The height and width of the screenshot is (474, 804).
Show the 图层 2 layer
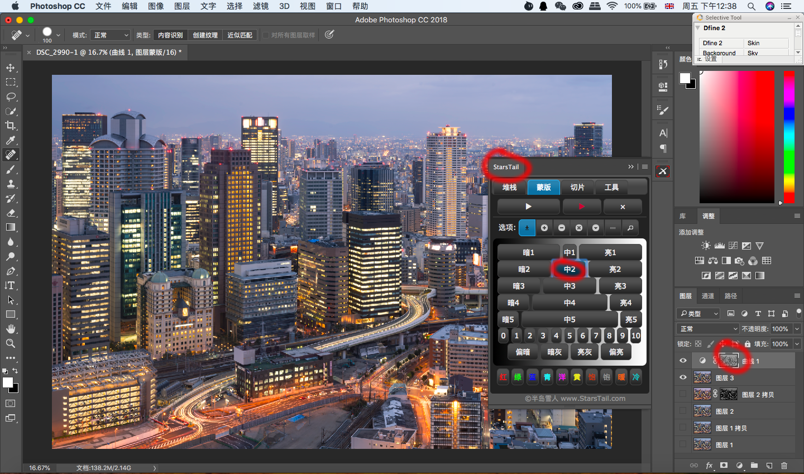(683, 411)
